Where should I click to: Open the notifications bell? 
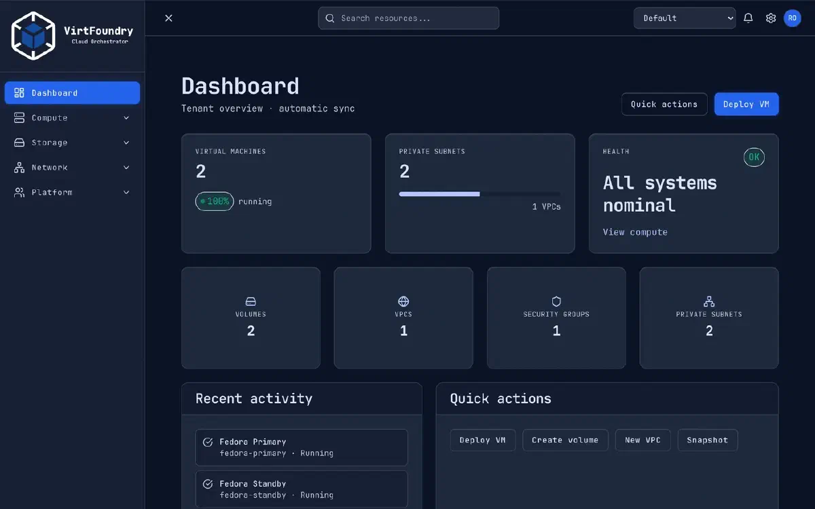coord(748,18)
